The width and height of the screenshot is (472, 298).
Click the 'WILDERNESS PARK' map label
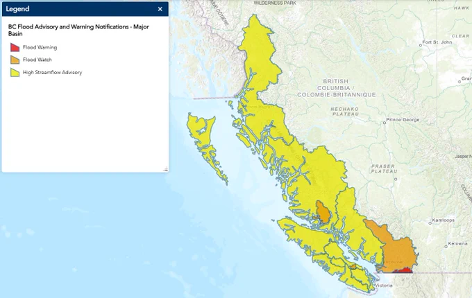tap(275, 3)
